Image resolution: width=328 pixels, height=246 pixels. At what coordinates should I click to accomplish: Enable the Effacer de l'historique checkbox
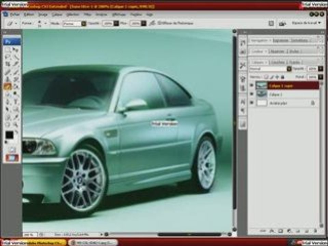[x=159, y=23]
